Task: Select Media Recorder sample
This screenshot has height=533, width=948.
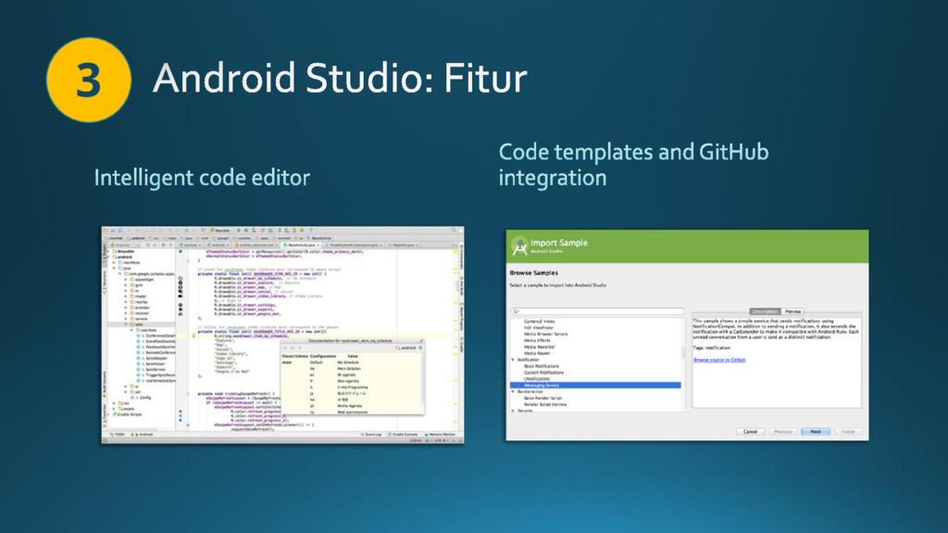Action: pos(540,347)
